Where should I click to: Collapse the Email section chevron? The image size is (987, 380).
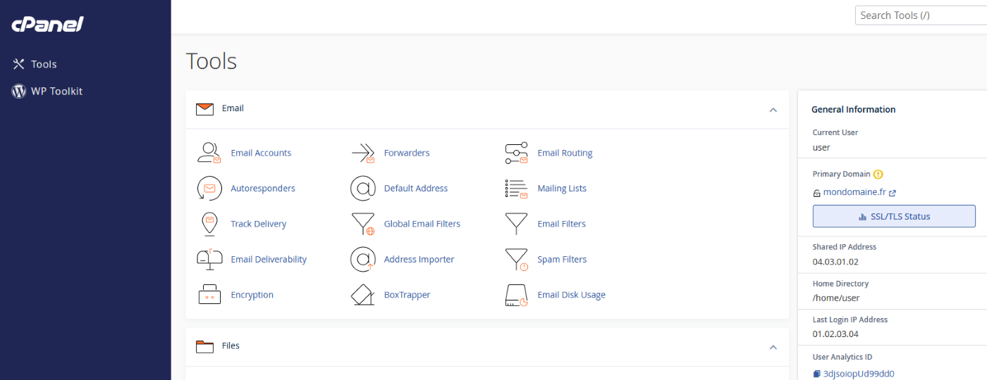pyautogui.click(x=773, y=110)
